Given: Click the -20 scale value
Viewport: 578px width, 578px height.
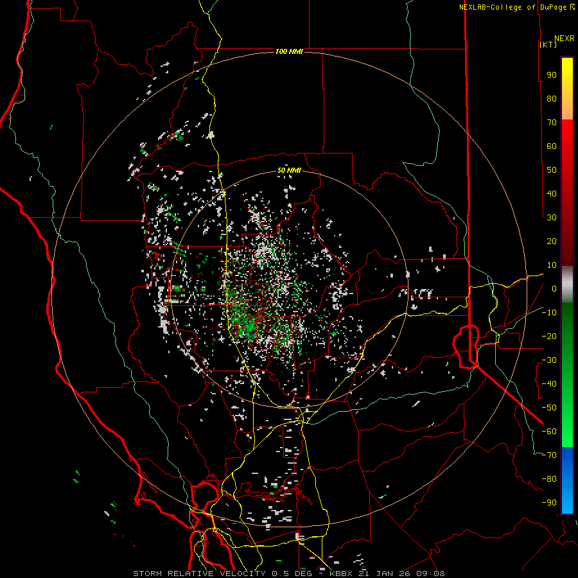Looking at the screenshot, I should pos(549,336).
